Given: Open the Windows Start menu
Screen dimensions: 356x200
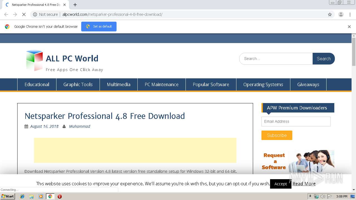Looking at the screenshot, I should click(x=8, y=196).
